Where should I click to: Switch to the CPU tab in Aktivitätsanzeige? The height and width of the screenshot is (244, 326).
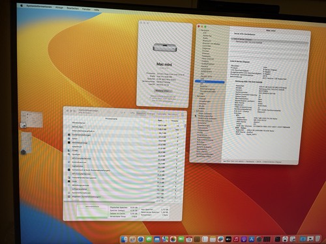point(132,113)
